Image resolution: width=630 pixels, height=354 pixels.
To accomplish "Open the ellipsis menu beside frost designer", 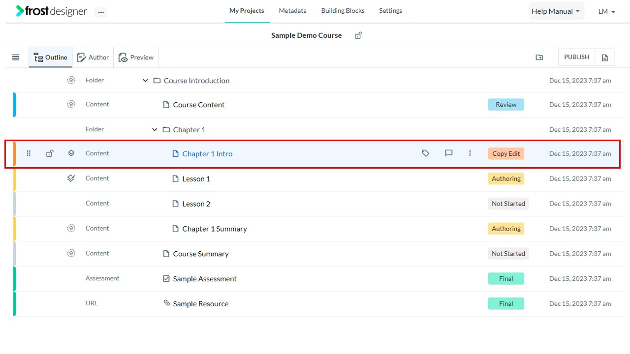I will coord(101,12).
